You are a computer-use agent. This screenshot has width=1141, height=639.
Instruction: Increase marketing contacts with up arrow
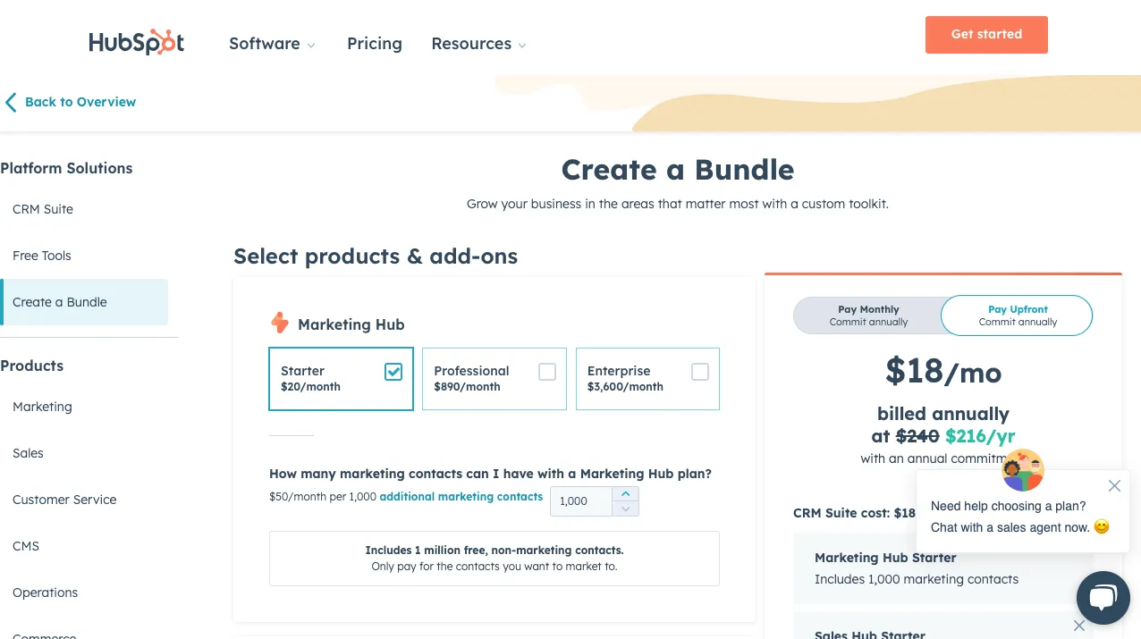(626, 493)
